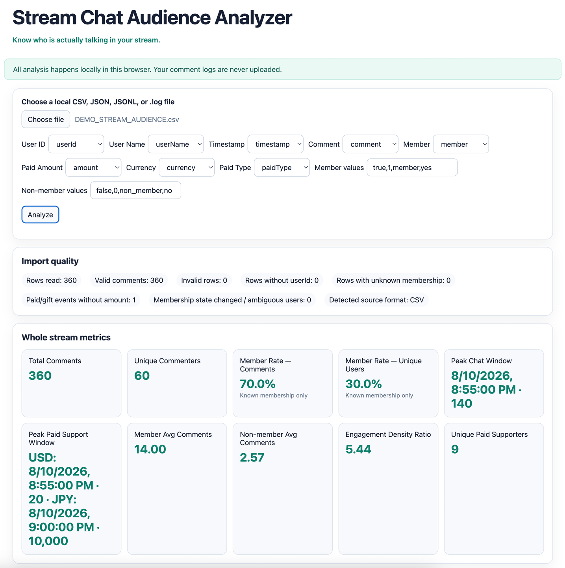Run the Analyze button
This screenshot has height=568, width=565.
pyautogui.click(x=40, y=215)
